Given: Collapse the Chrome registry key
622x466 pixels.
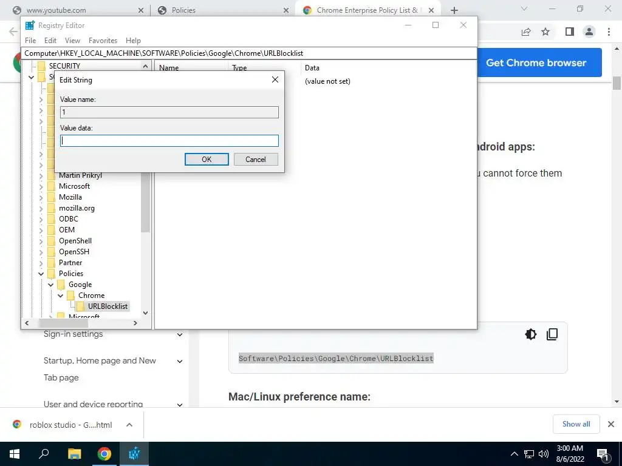Looking at the screenshot, I should pyautogui.click(x=61, y=295).
